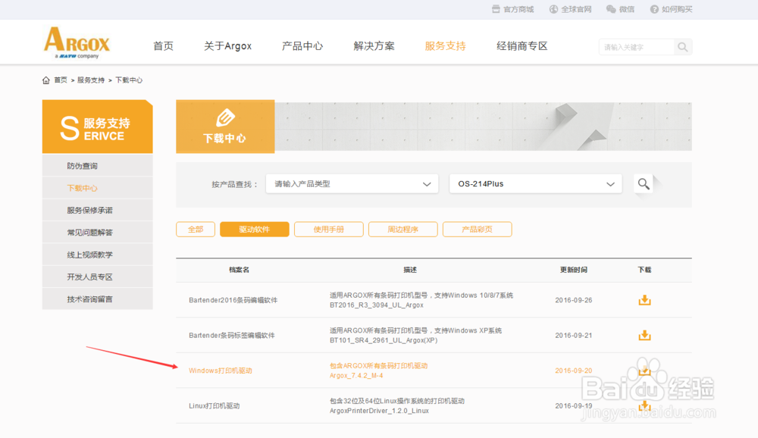Open 防伪查询 in sidebar
Image resolution: width=758 pixels, height=438 pixels.
coord(97,166)
